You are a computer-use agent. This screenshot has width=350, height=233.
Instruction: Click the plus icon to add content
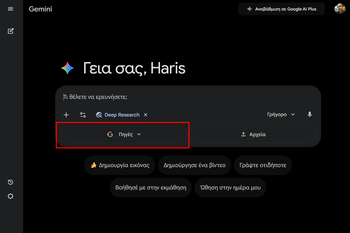coord(66,115)
